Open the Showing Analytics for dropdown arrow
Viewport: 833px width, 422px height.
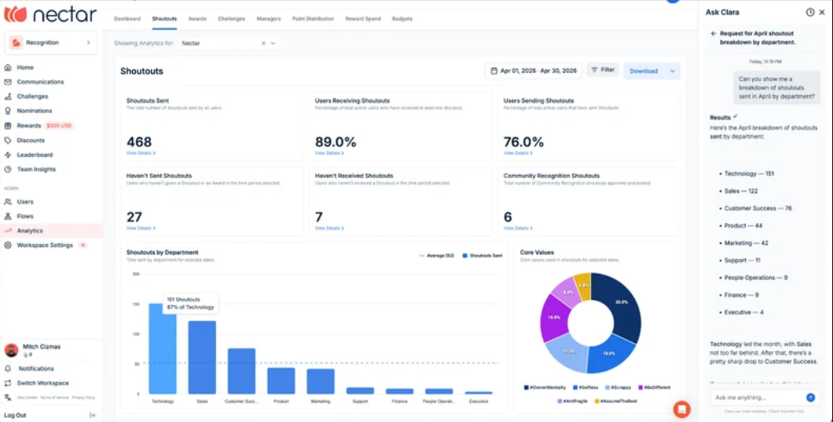coord(273,43)
